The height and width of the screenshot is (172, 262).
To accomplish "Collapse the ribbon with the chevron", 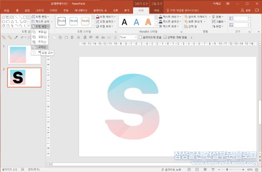I will [259, 32].
